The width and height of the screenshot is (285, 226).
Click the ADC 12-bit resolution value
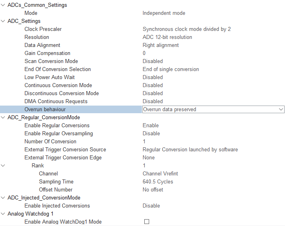pos(167,37)
